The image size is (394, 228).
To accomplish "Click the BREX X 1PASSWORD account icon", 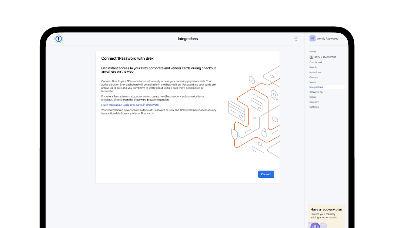I will (311, 57).
